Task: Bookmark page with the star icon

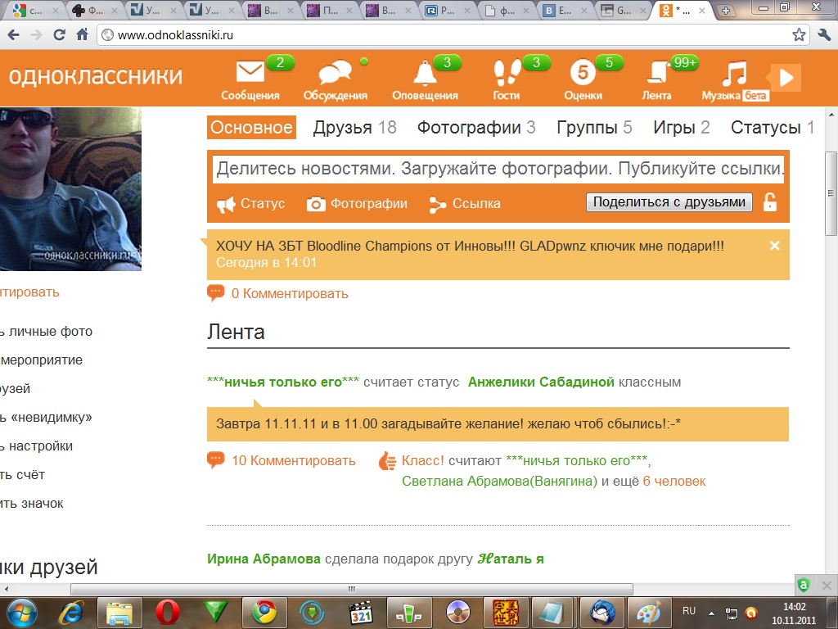Action: 799,35
